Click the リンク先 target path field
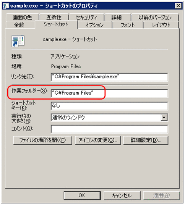 pos(109,77)
